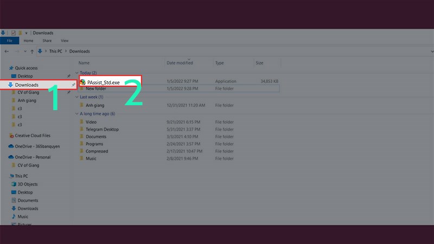434x244 pixels.
Task: Open 3D Objects under This PC
Action: [28, 184]
